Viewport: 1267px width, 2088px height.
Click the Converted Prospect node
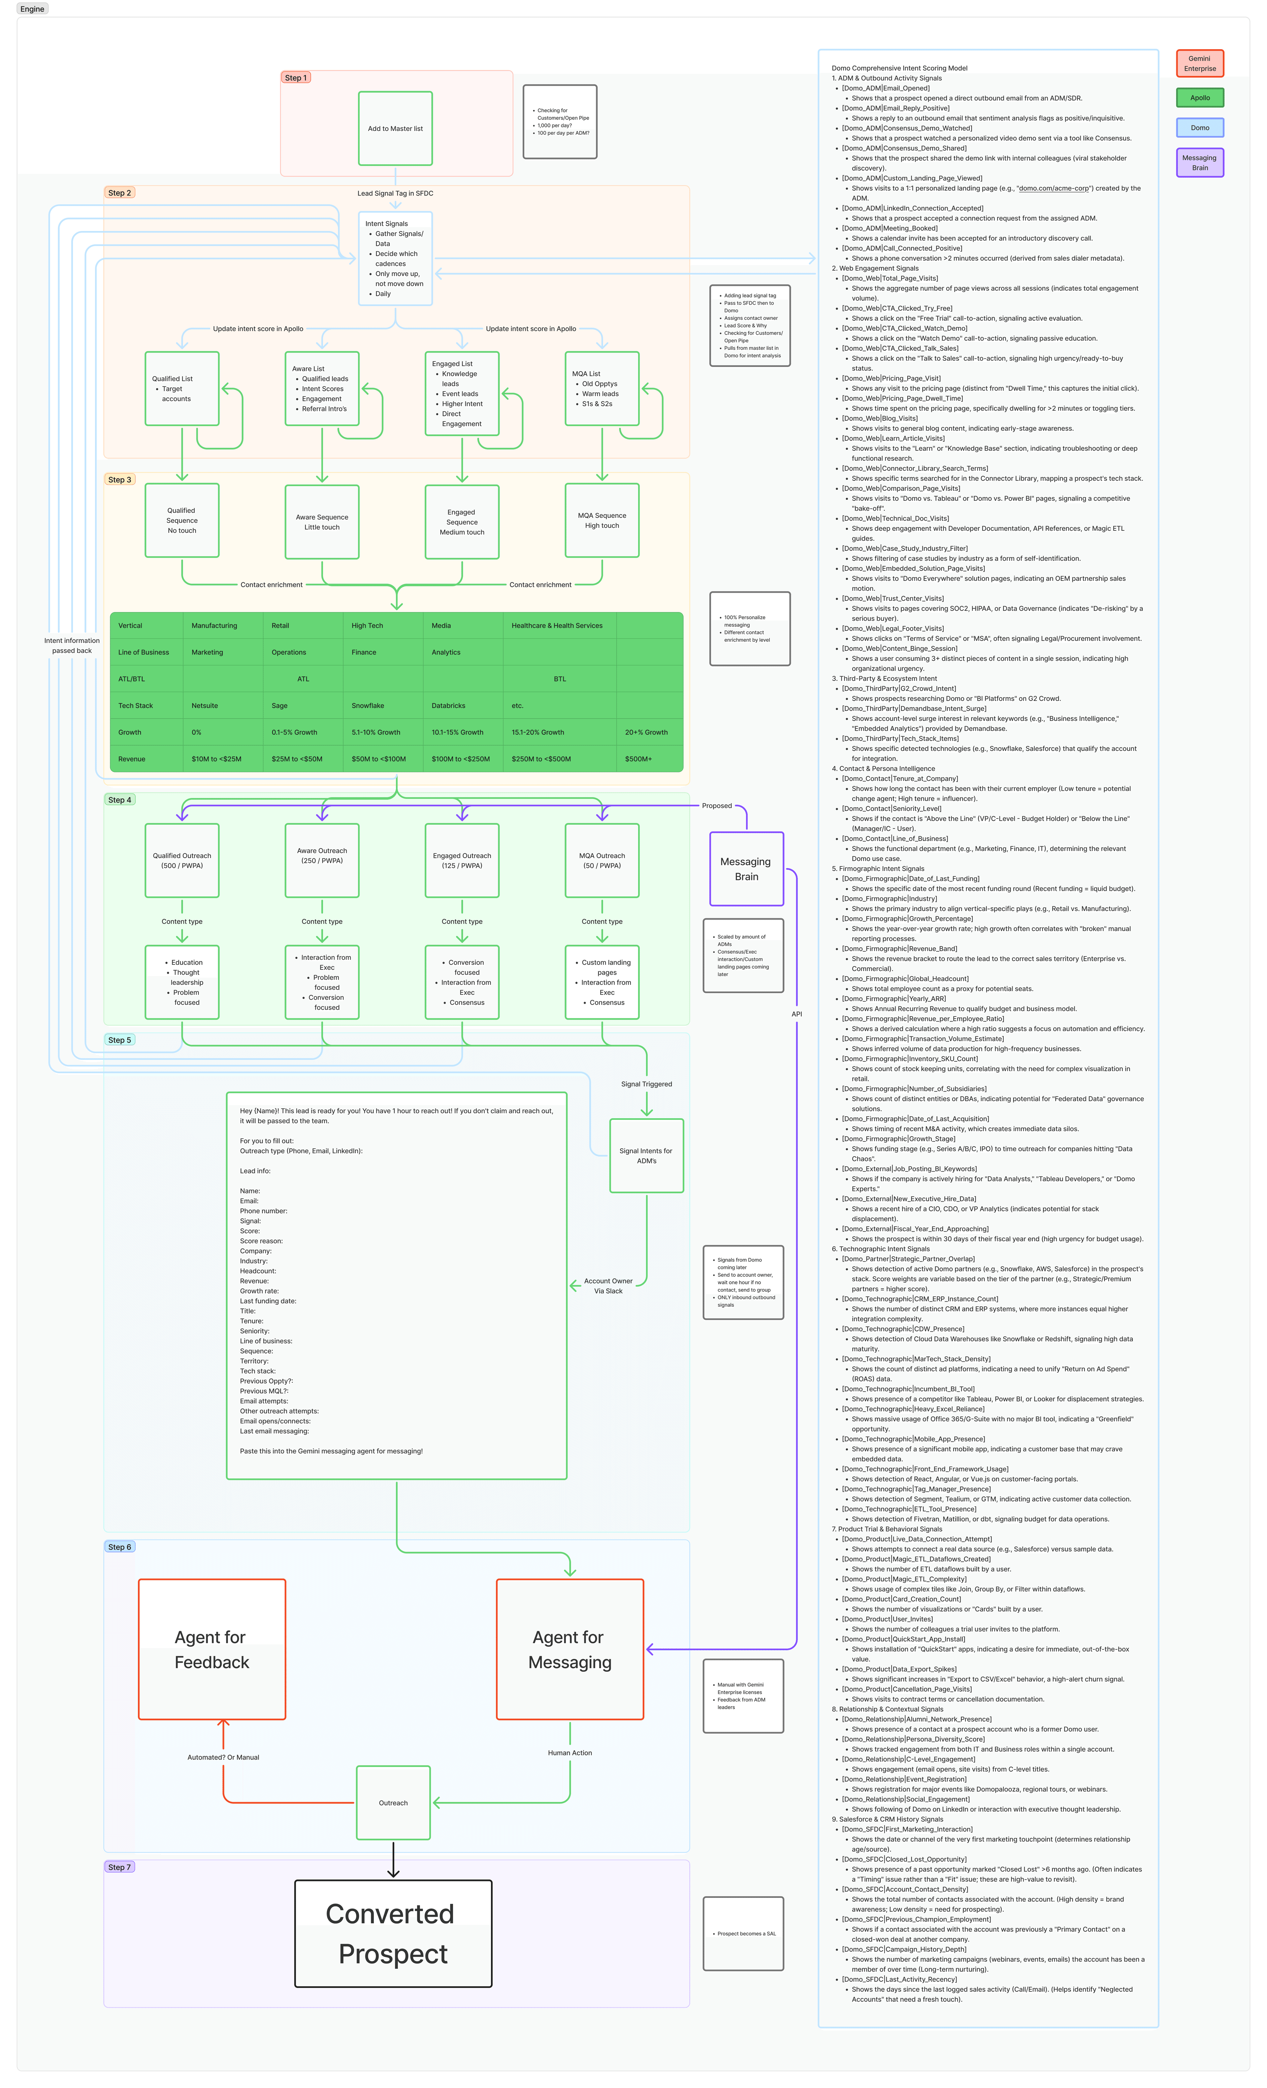[393, 1933]
